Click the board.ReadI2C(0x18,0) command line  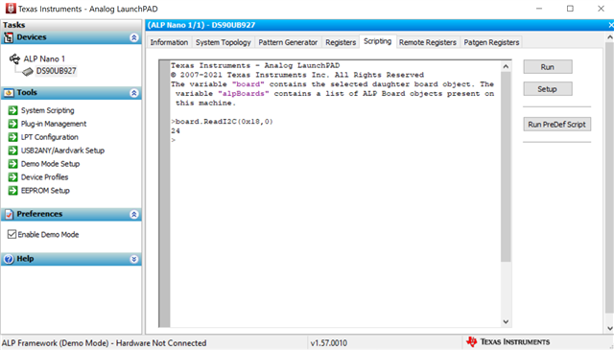point(222,122)
